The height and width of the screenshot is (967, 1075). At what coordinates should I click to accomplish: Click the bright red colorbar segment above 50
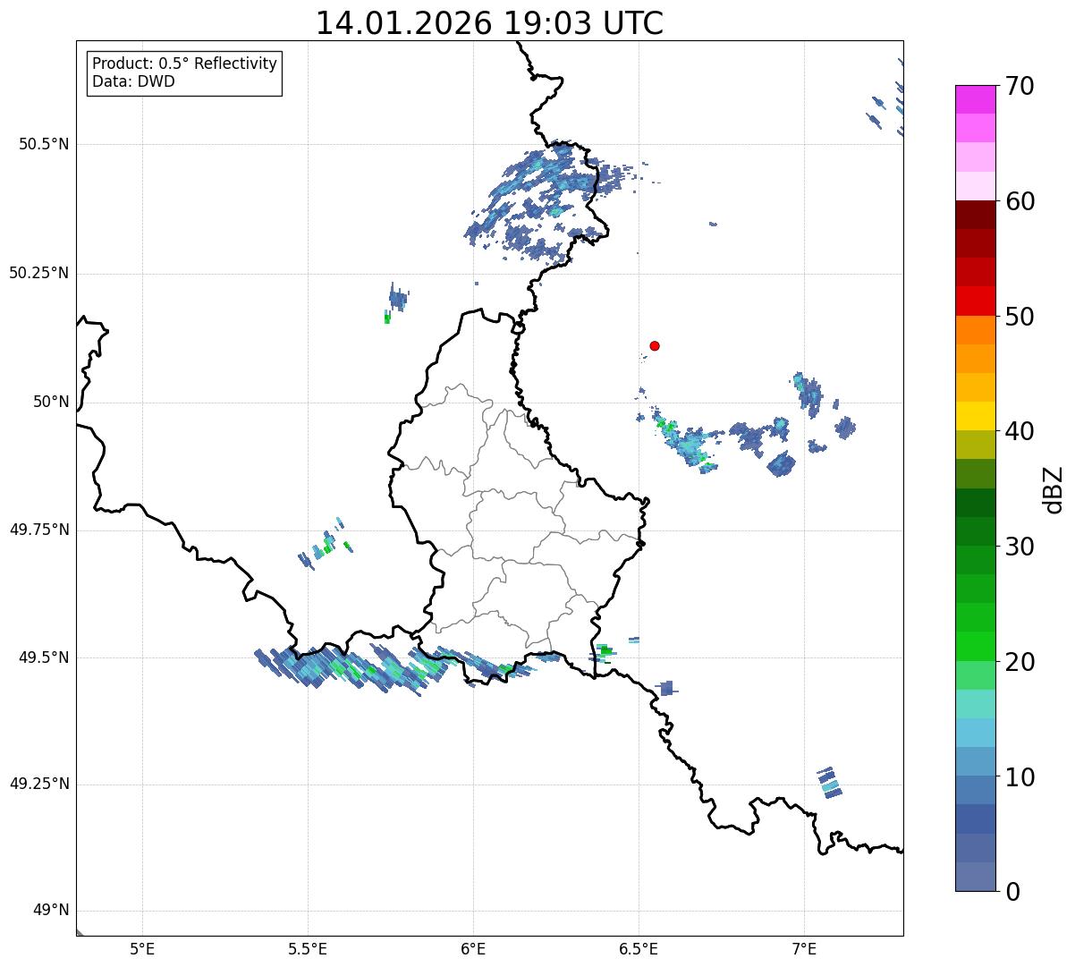(x=975, y=301)
